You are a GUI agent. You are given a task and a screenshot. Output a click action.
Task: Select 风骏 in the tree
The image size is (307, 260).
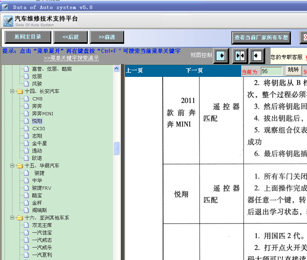pyautogui.click(x=37, y=84)
